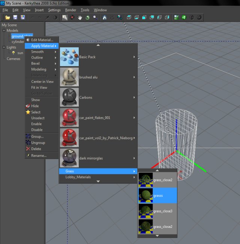Collapse the Lights tree node

(x=4, y=47)
